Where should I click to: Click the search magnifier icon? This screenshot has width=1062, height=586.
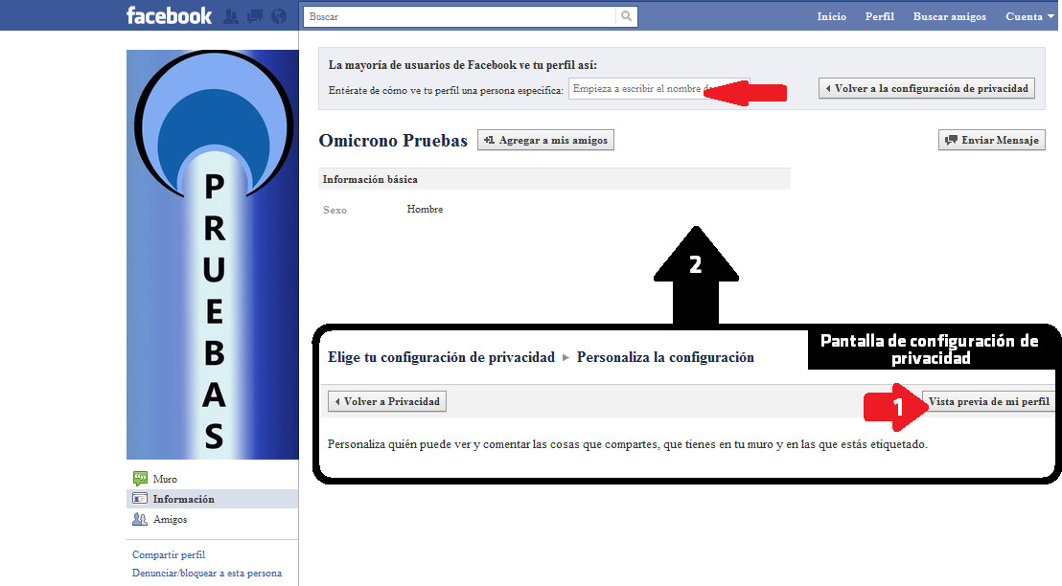627,16
